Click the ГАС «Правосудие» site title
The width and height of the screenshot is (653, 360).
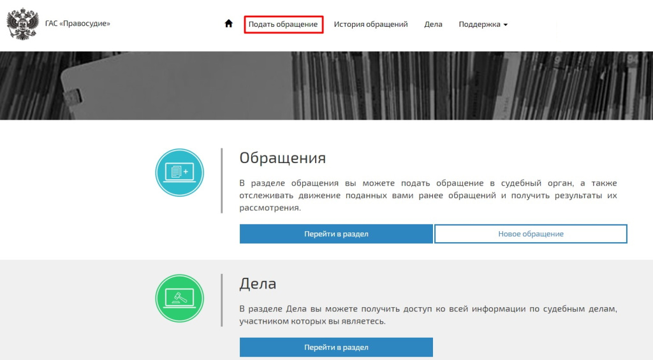tap(77, 24)
